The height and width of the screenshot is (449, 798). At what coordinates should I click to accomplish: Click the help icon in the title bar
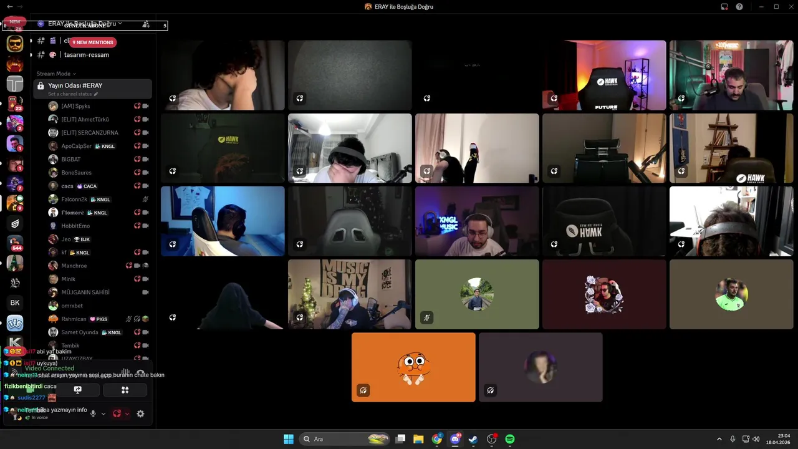[739, 7]
